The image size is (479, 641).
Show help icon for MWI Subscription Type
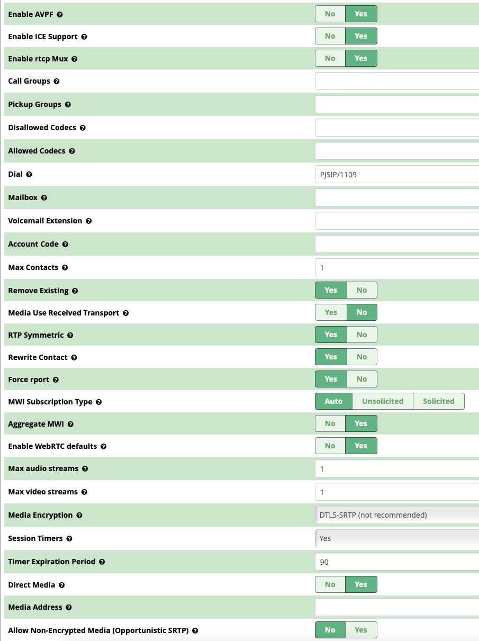[98, 402]
